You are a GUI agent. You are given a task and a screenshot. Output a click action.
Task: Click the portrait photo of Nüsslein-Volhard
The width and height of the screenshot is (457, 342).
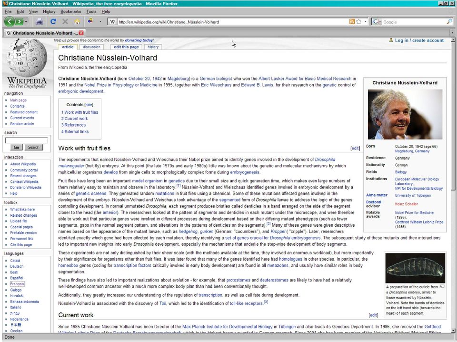click(405, 114)
